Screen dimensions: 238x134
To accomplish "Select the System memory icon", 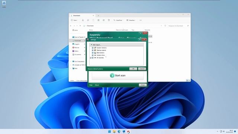I will 95,48.
